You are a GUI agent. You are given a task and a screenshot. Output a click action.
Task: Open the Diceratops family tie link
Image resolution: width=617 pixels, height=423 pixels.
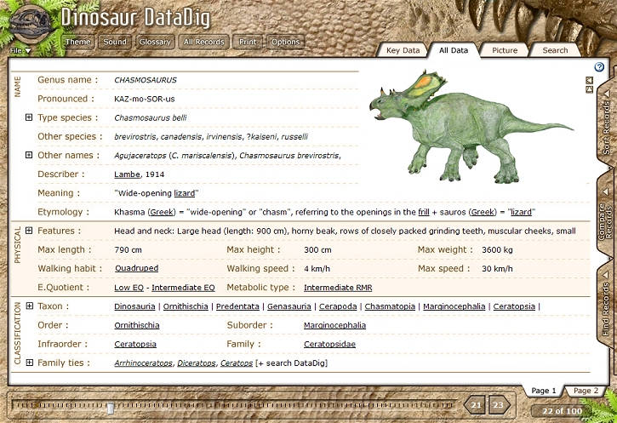point(197,363)
